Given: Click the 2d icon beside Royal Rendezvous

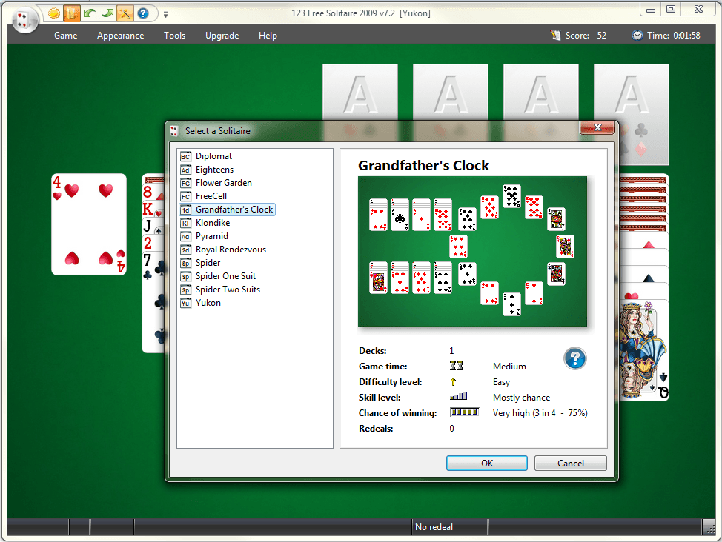Looking at the screenshot, I should tap(185, 250).
